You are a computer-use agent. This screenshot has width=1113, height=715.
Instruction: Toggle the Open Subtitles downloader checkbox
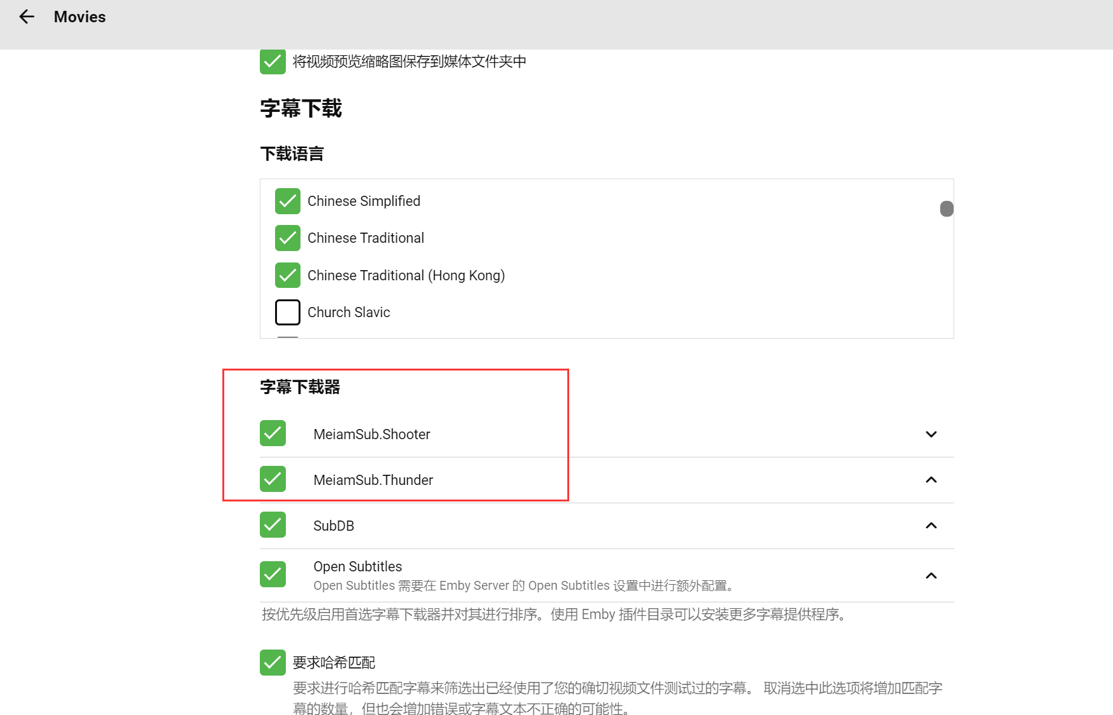[x=273, y=575]
